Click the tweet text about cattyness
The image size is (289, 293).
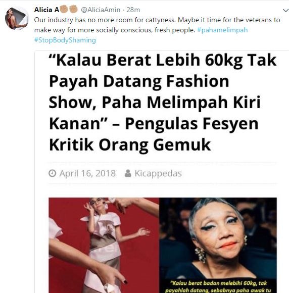(157, 25)
